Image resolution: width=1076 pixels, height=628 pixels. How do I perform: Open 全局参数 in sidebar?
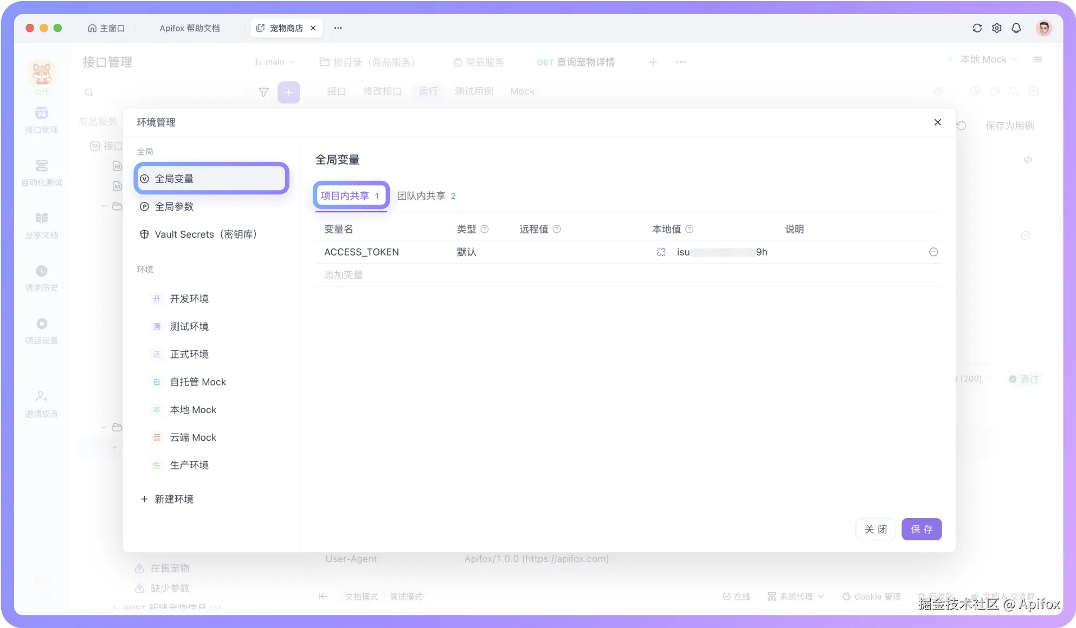pyautogui.click(x=174, y=206)
